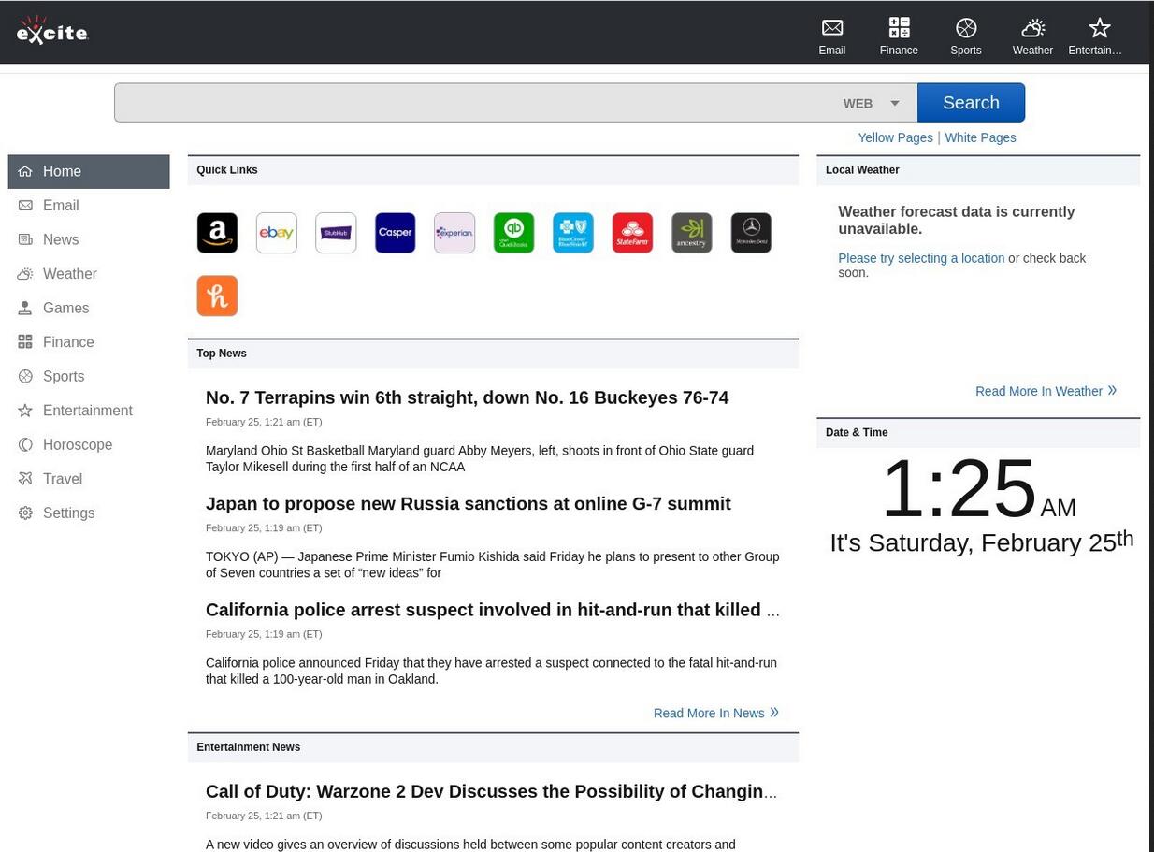
Task: Open Finance from the top header
Action: (x=898, y=36)
